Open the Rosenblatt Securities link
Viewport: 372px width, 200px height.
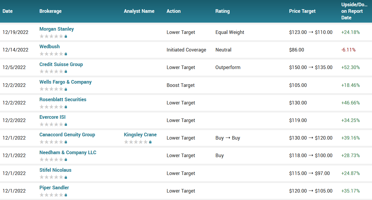pyautogui.click(x=63, y=99)
